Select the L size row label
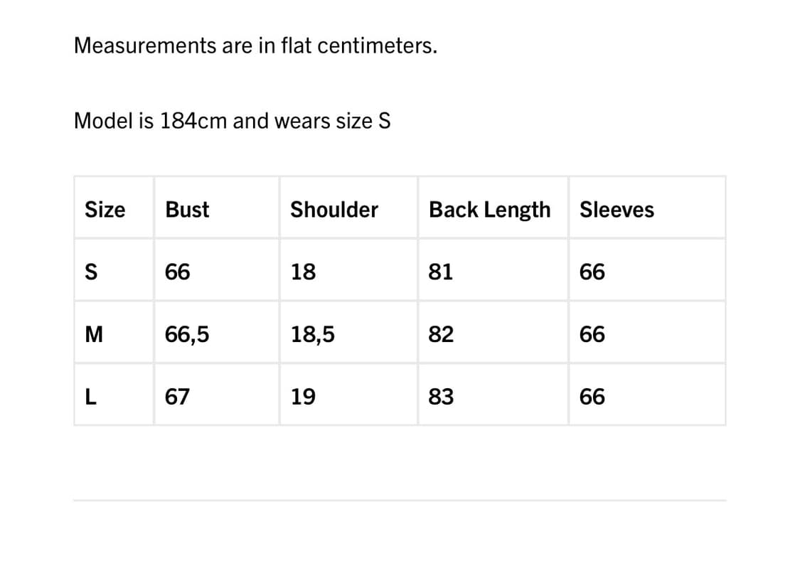800x583 pixels. (90, 397)
